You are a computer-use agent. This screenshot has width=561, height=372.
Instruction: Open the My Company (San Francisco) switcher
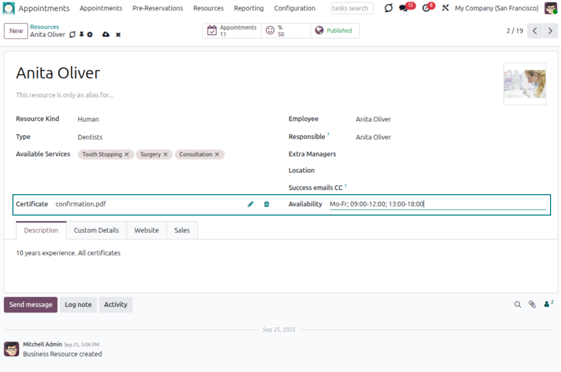(x=496, y=8)
